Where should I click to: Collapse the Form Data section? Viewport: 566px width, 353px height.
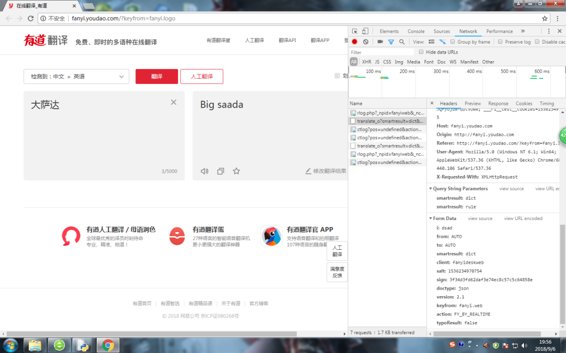click(x=431, y=218)
